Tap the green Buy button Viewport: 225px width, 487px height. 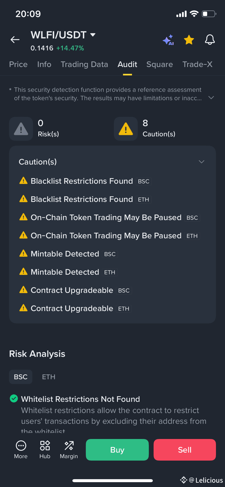tap(117, 450)
